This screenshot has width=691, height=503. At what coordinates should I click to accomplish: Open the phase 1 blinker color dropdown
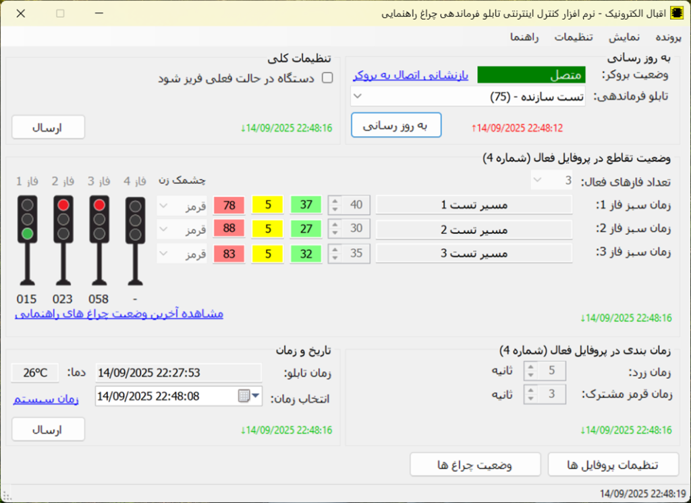click(x=163, y=205)
